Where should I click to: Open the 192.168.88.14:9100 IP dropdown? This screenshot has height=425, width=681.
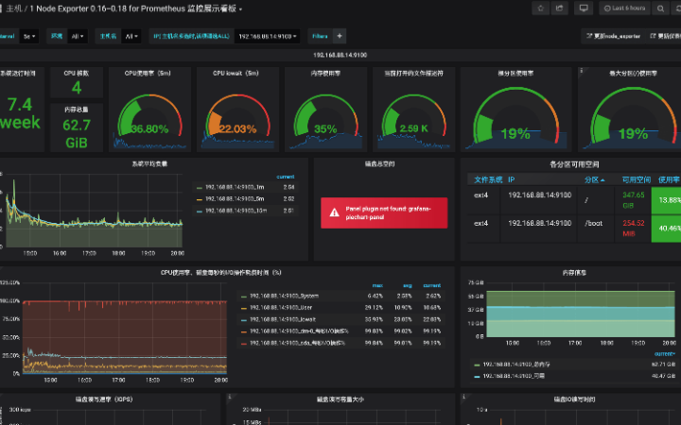point(267,36)
